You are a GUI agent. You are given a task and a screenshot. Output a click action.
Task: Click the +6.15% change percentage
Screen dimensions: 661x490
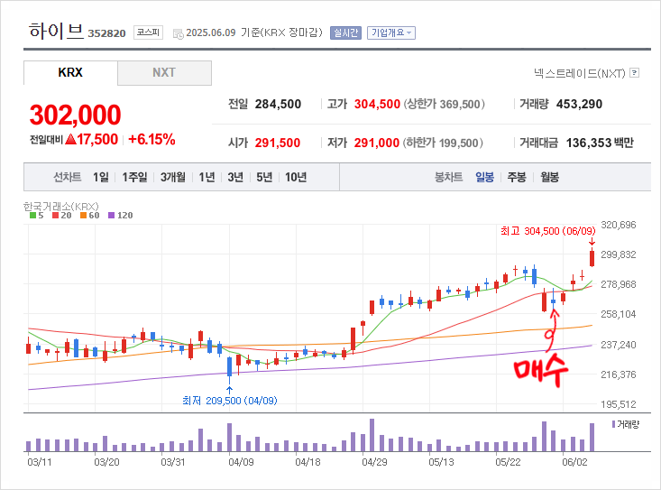point(151,140)
